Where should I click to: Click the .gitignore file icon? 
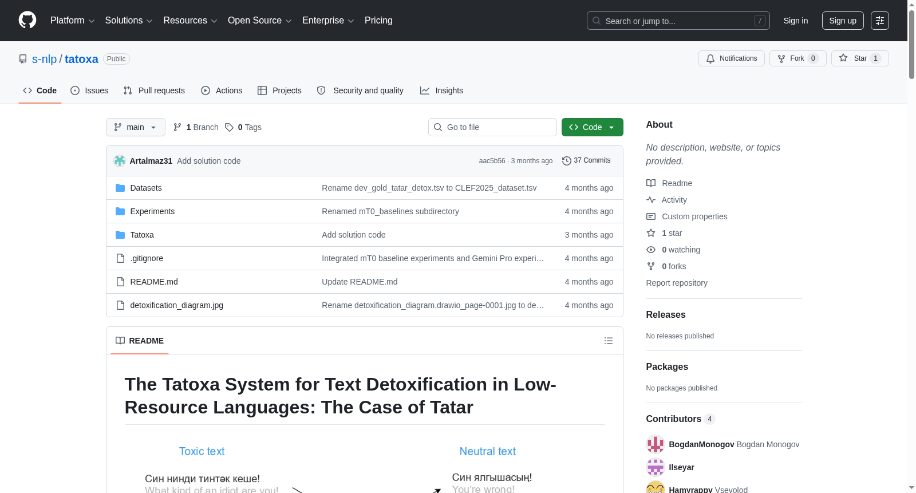point(120,258)
